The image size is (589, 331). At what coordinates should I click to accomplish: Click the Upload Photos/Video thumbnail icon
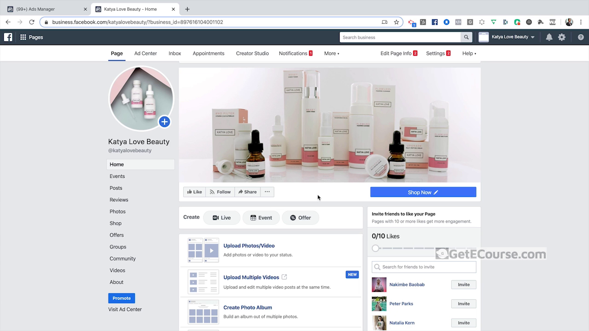[x=203, y=250]
